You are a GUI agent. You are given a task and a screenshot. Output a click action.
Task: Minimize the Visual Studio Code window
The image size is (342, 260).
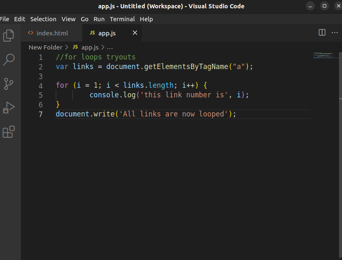(310, 6)
